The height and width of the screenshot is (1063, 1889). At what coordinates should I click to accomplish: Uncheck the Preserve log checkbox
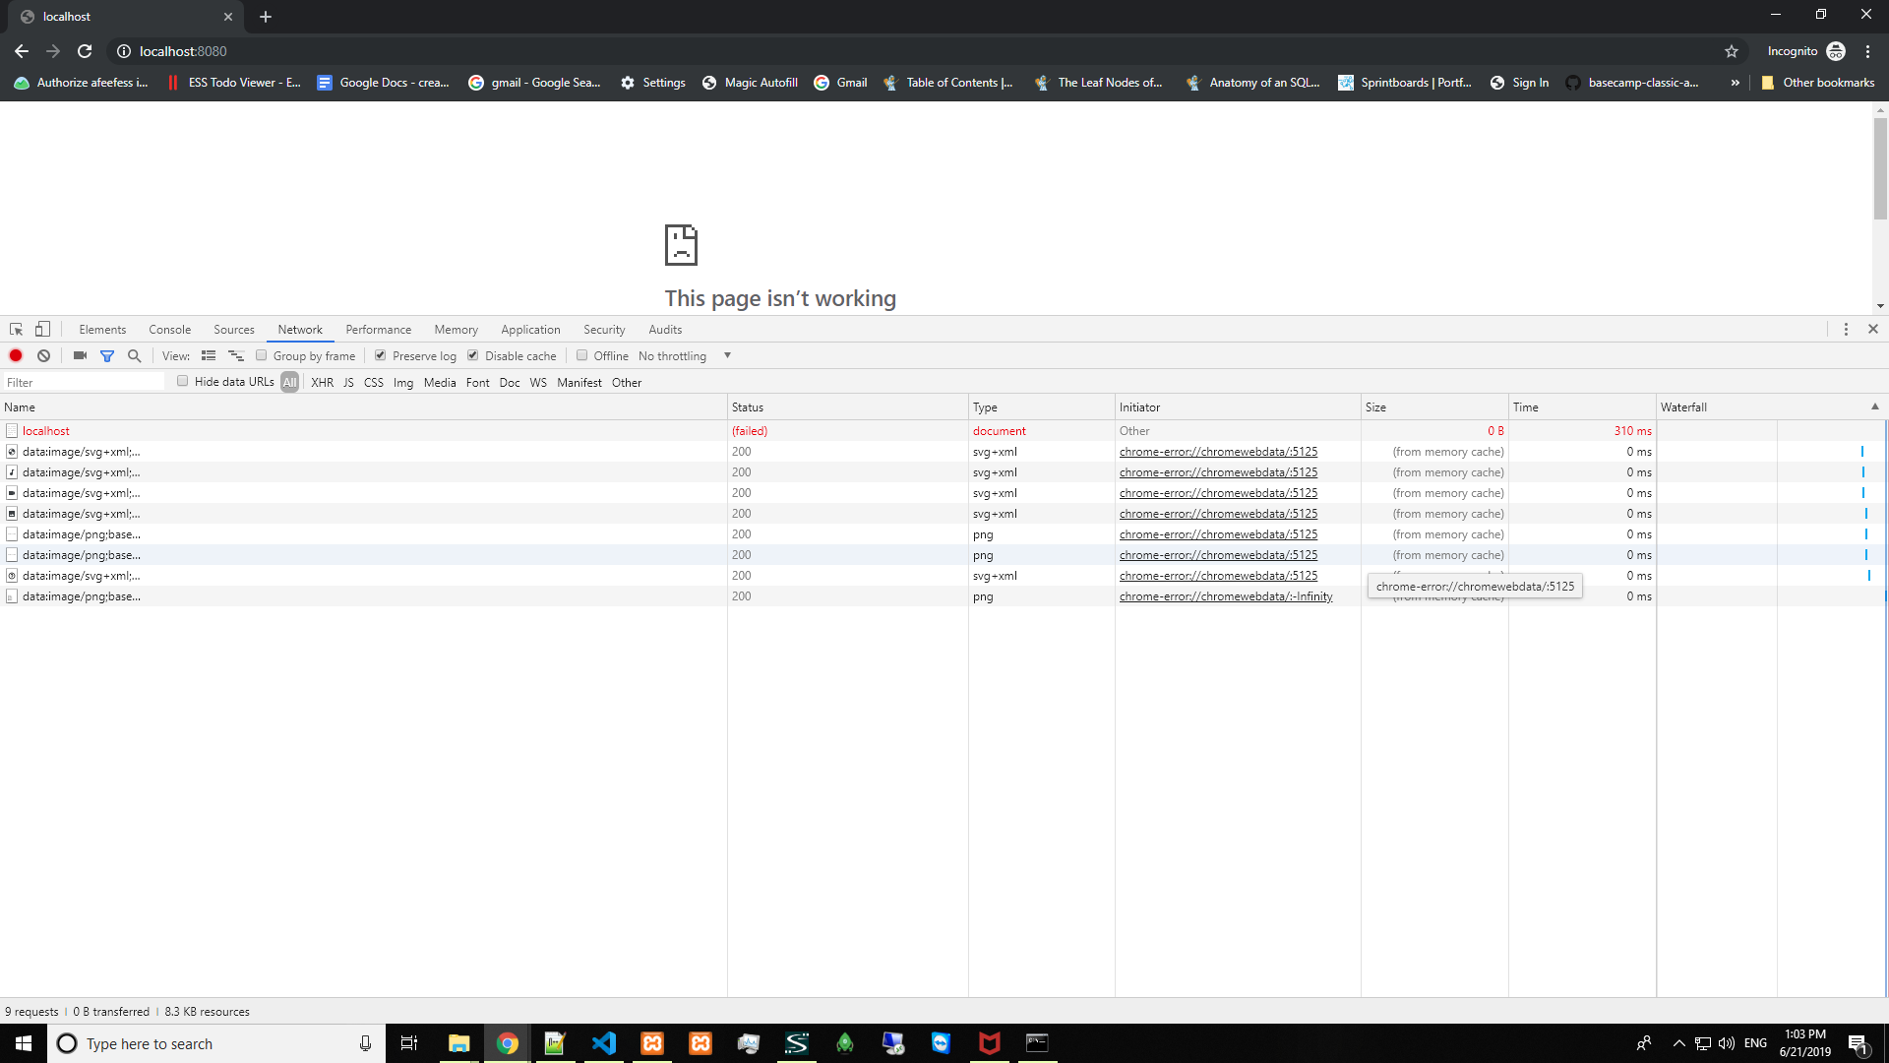point(381,356)
